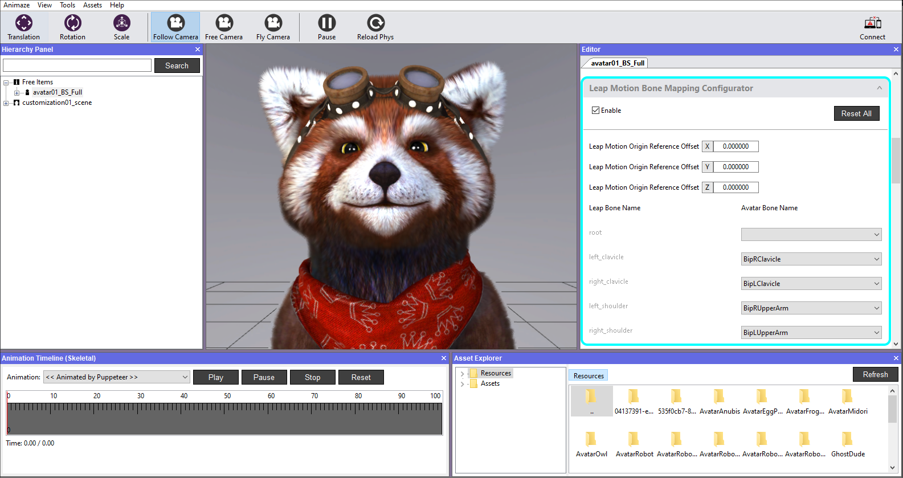Click the hierarchy search input field
903x478 pixels.
pos(77,66)
